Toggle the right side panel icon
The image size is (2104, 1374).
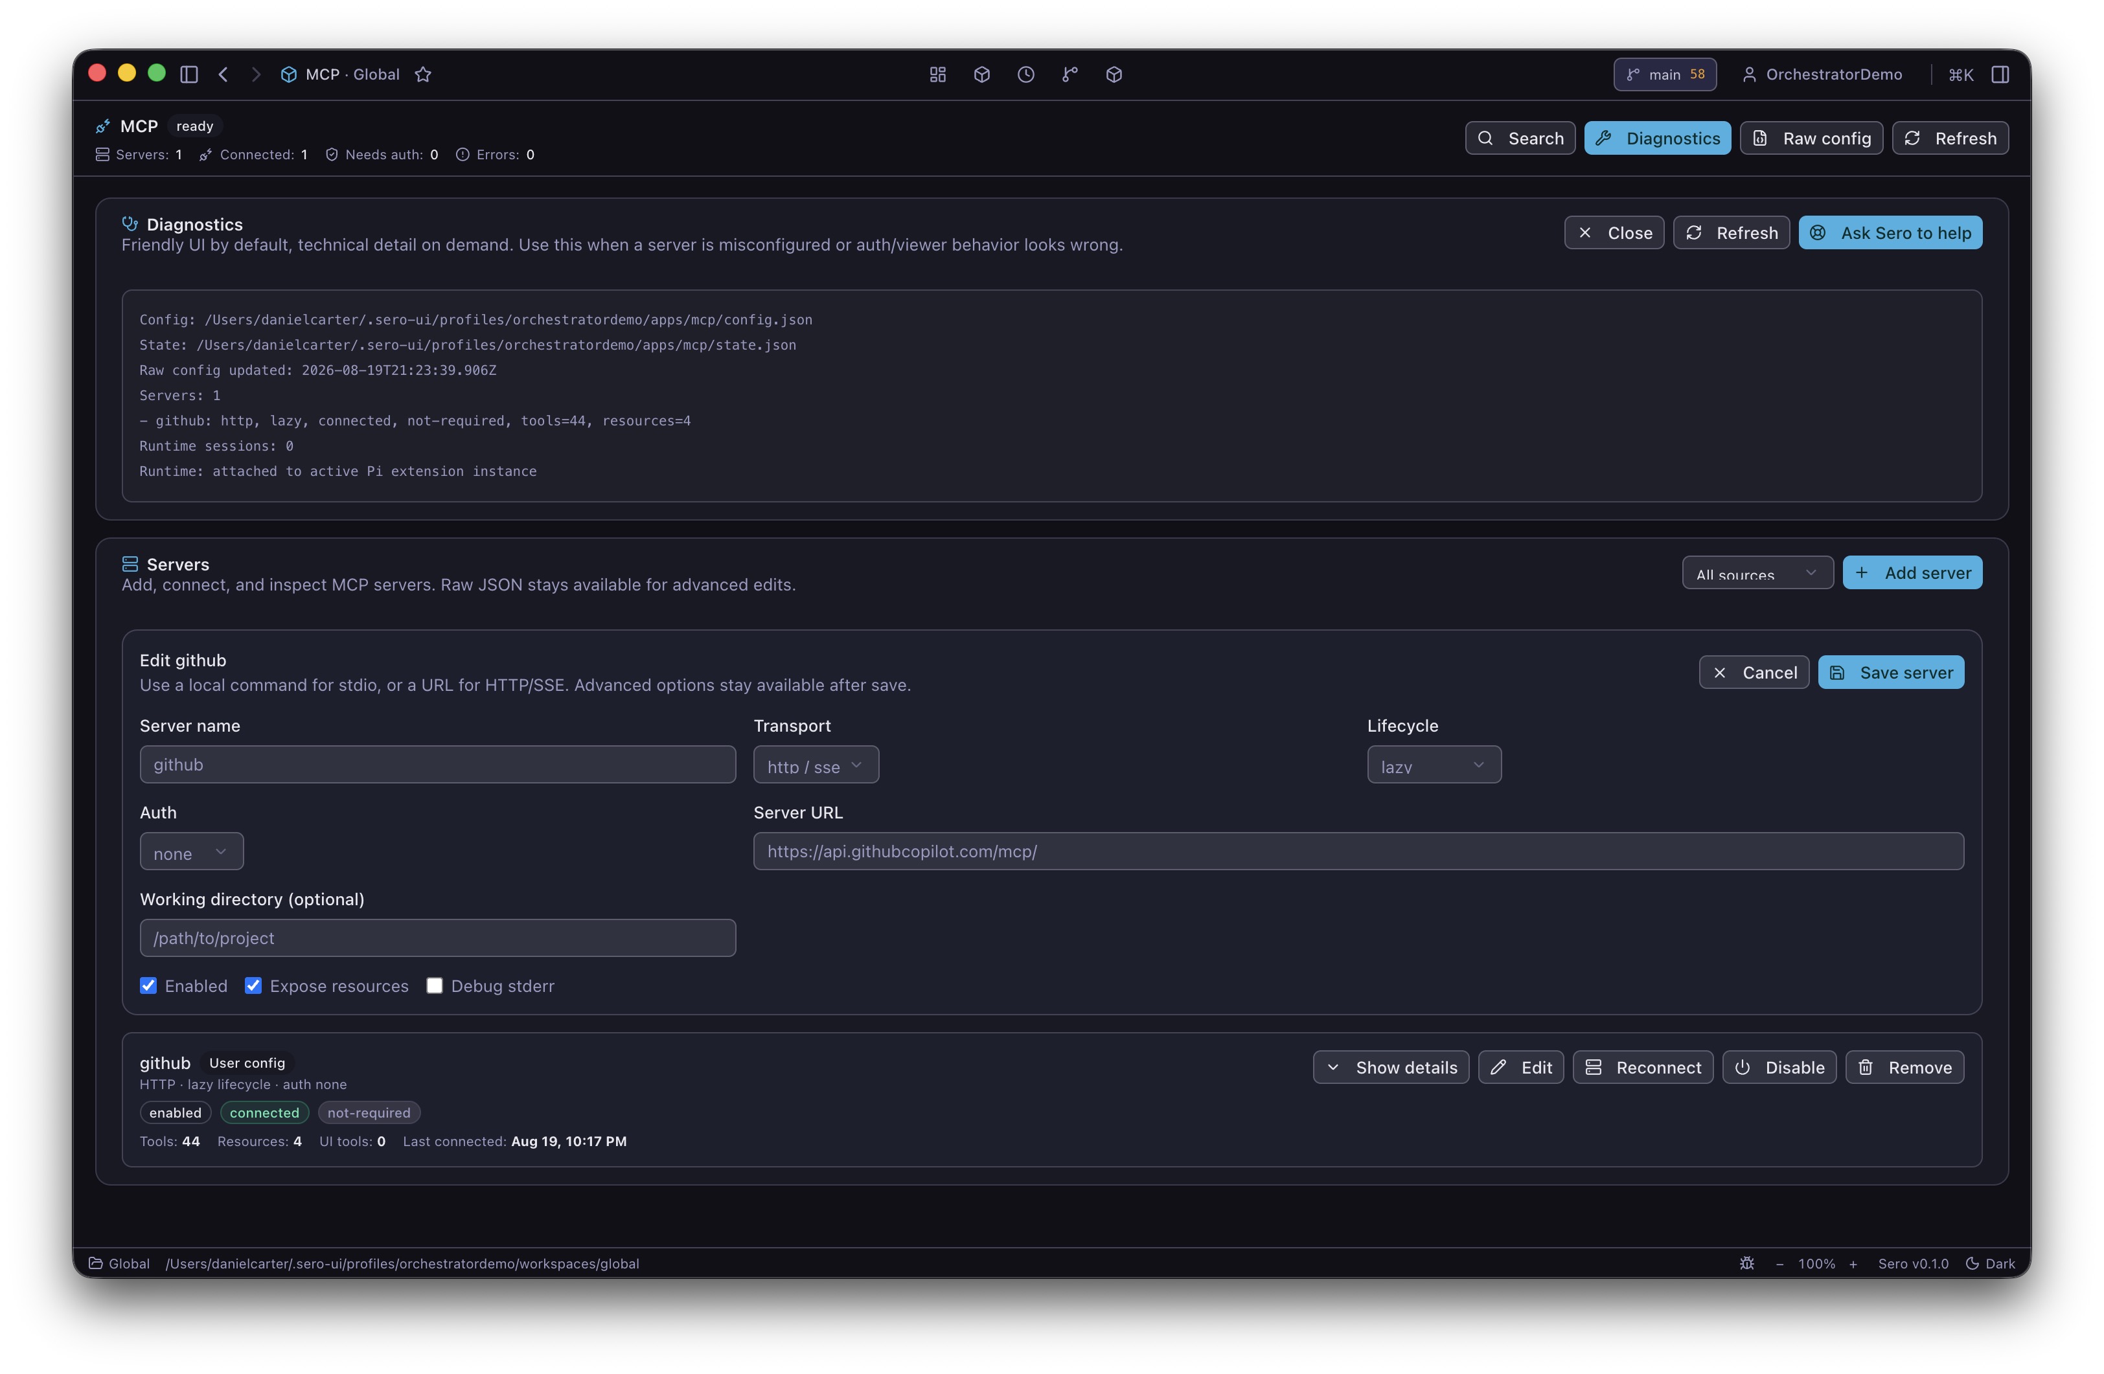click(2000, 74)
